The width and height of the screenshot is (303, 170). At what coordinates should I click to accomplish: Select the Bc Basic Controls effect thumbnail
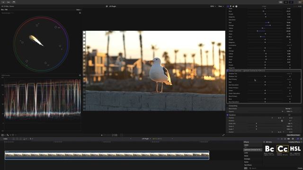(269, 149)
